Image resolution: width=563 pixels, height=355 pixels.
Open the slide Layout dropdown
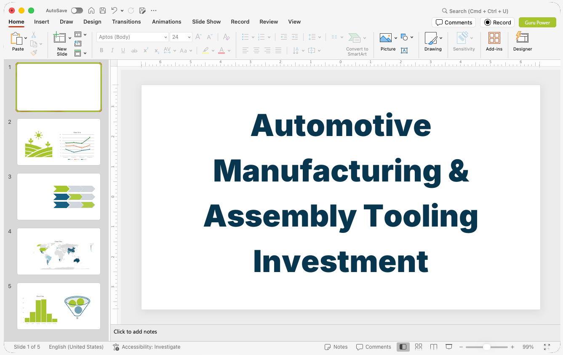tap(80, 35)
